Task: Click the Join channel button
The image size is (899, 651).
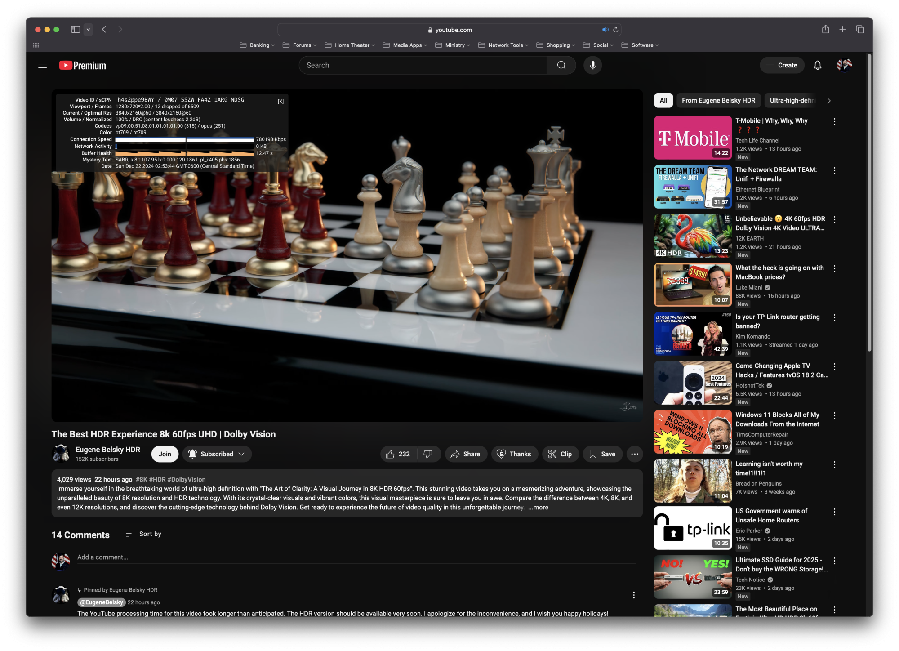Action: [x=165, y=454]
